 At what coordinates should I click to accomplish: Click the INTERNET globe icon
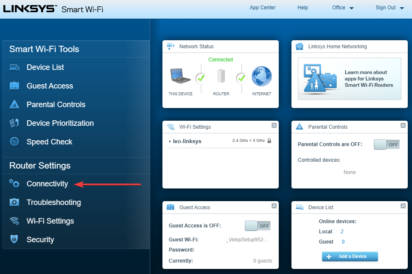[262, 76]
